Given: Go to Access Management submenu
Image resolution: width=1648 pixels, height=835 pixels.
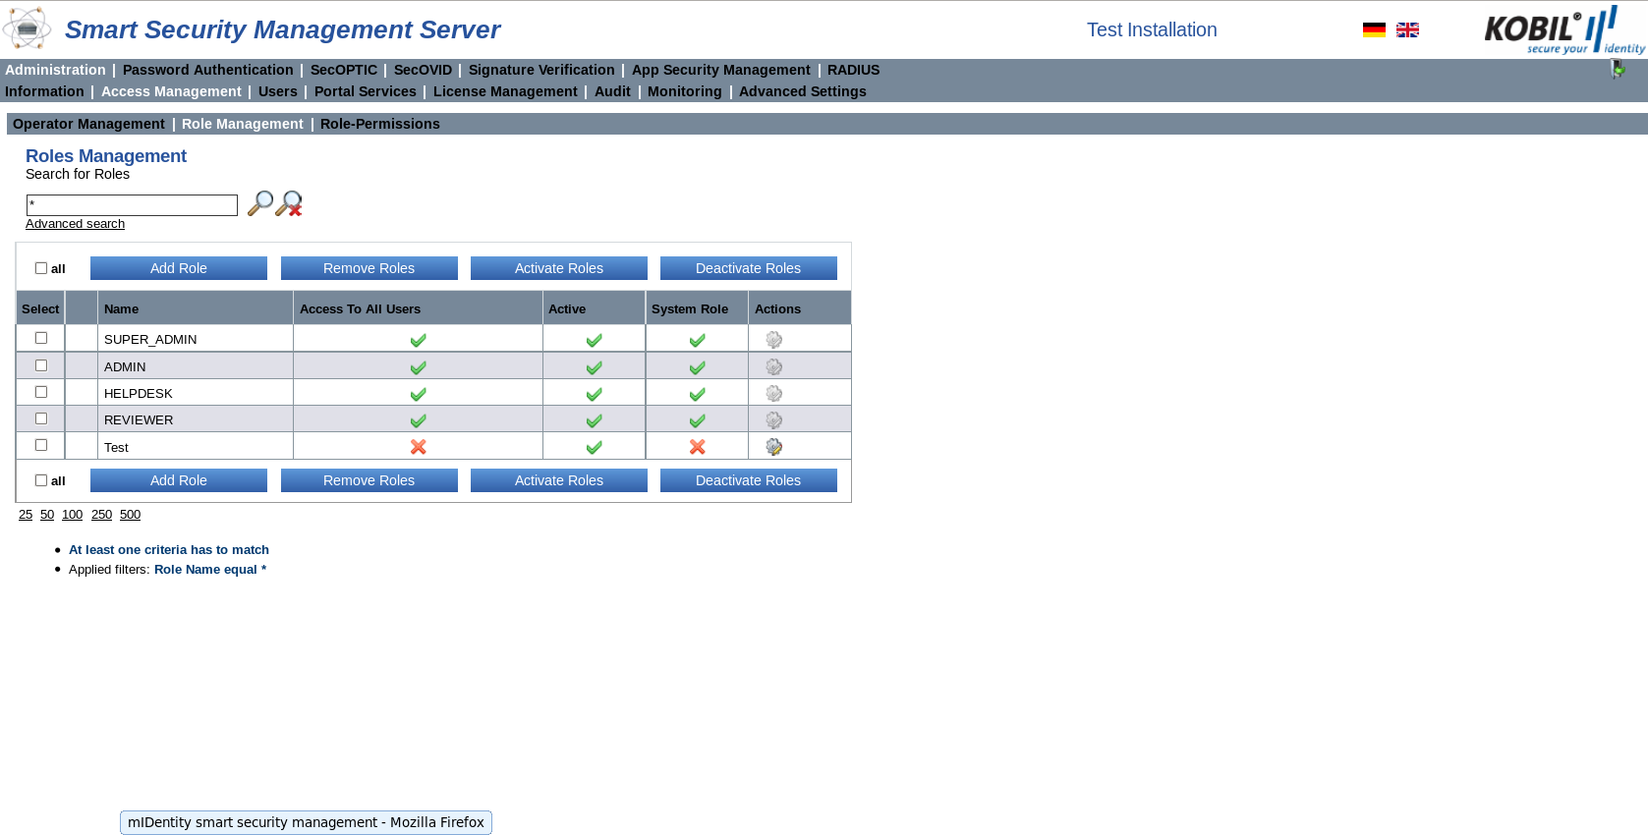Looking at the screenshot, I should [171, 91].
